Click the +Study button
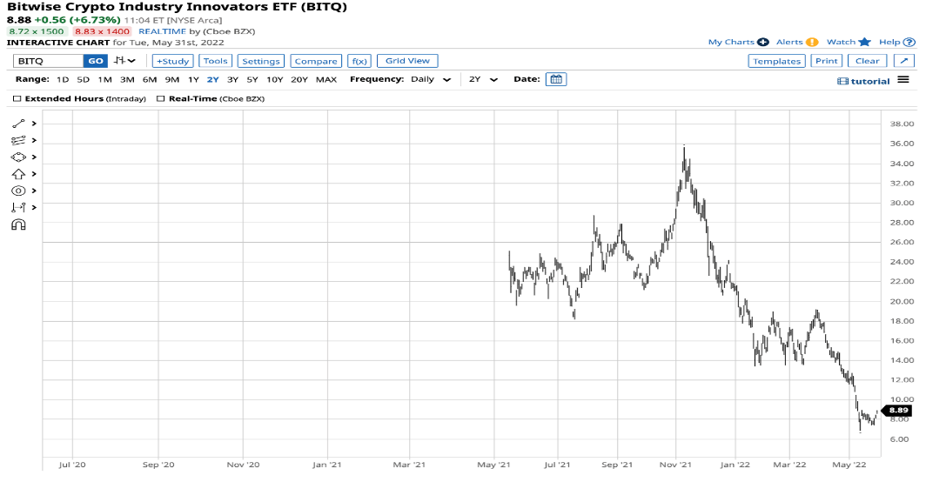Viewport: 946px width, 482px height. pos(172,61)
